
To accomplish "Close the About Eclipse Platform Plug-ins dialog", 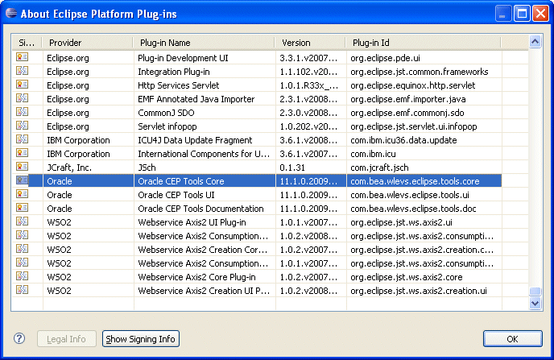I will (x=540, y=14).
